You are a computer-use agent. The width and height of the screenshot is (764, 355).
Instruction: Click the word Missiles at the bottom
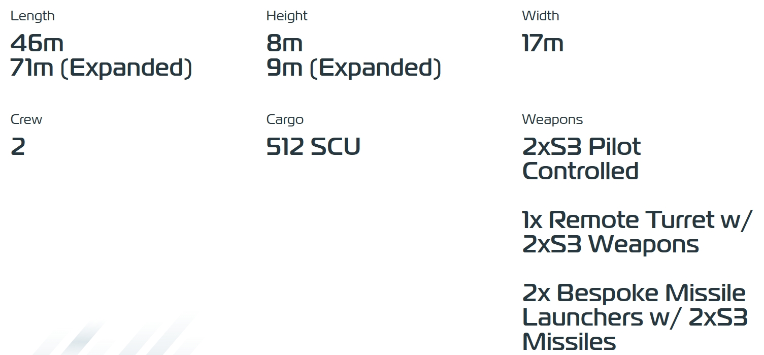pos(569,341)
